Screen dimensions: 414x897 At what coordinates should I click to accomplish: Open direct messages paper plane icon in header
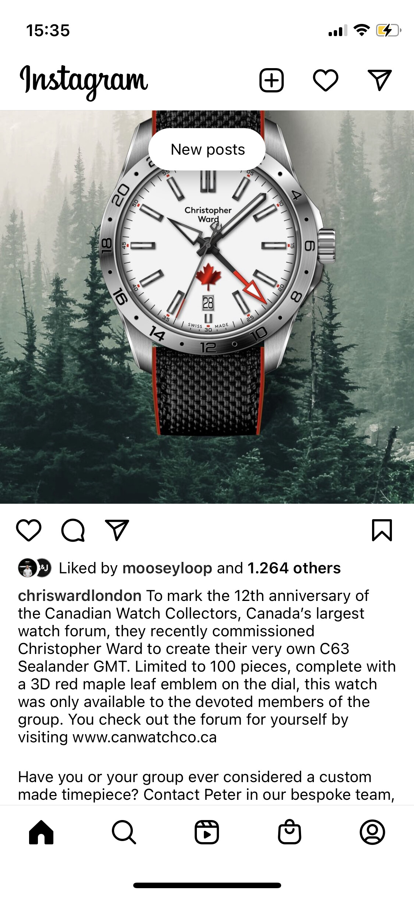pyautogui.click(x=380, y=80)
